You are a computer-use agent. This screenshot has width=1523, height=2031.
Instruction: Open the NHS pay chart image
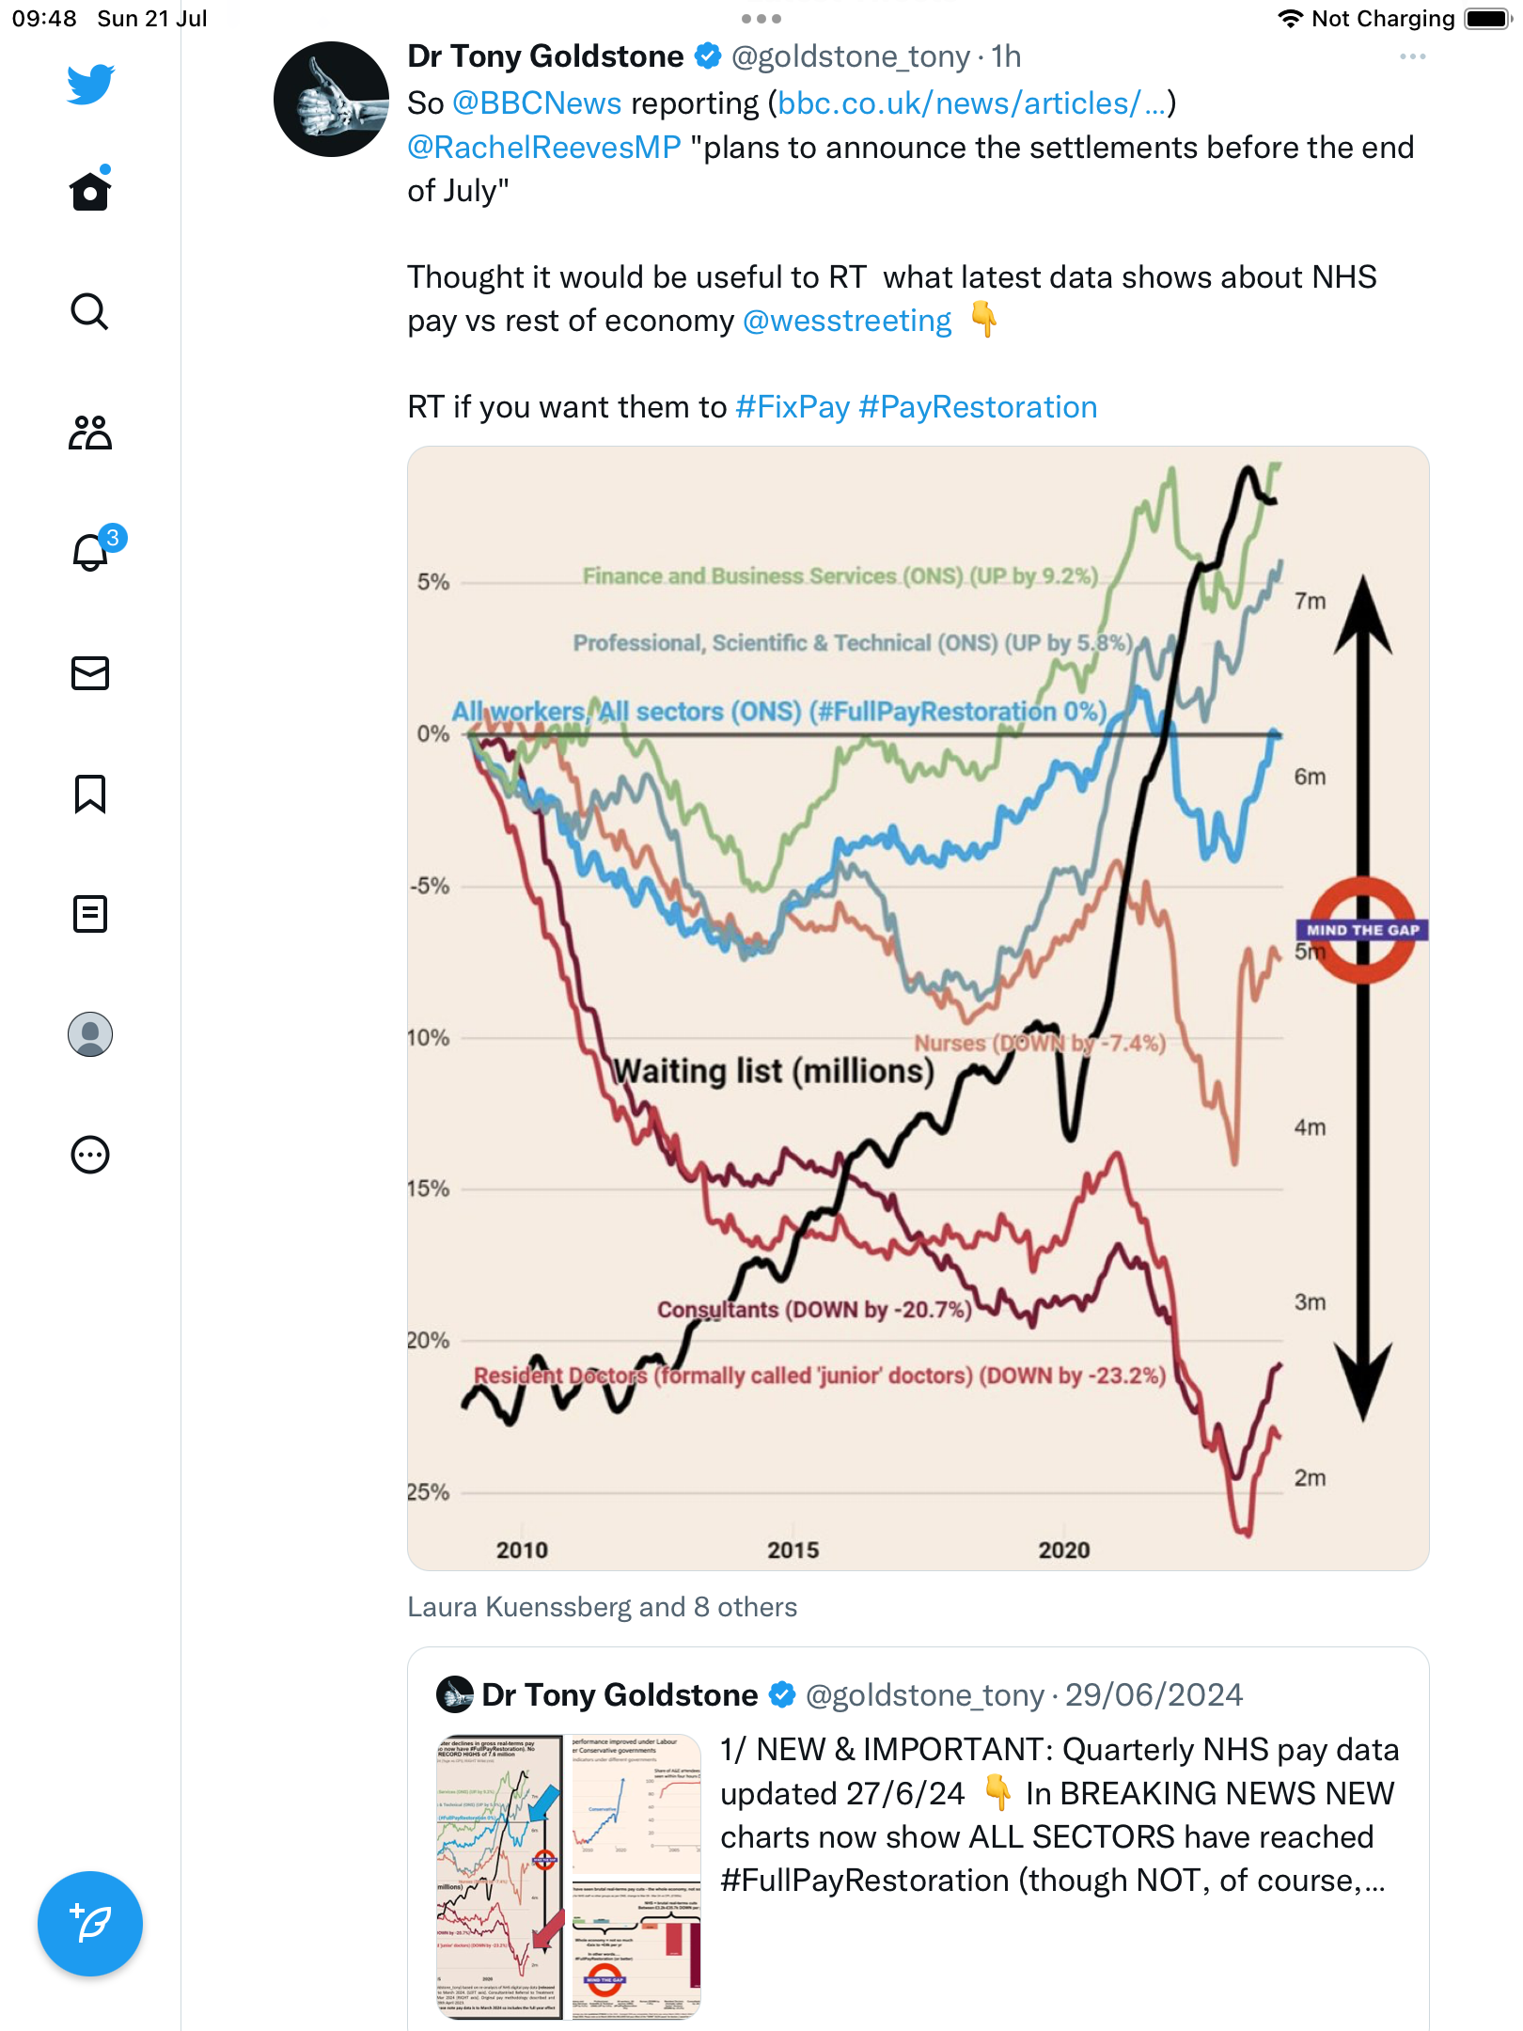coord(918,1008)
